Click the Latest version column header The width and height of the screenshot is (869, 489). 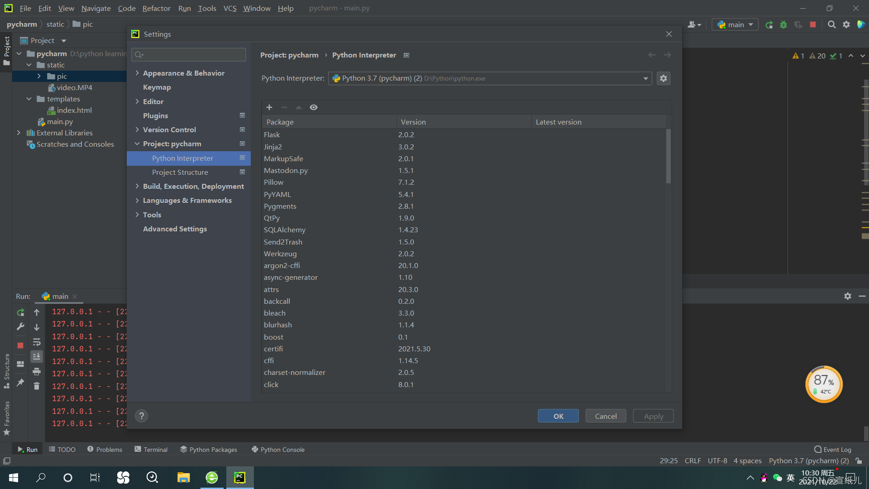coord(598,122)
